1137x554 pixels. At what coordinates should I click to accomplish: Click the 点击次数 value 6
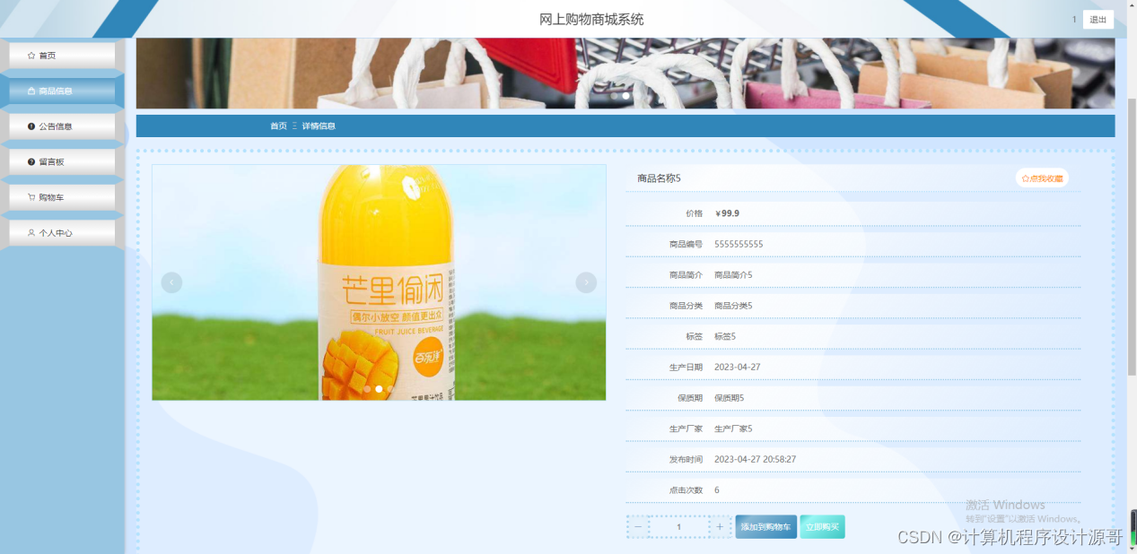click(x=717, y=489)
